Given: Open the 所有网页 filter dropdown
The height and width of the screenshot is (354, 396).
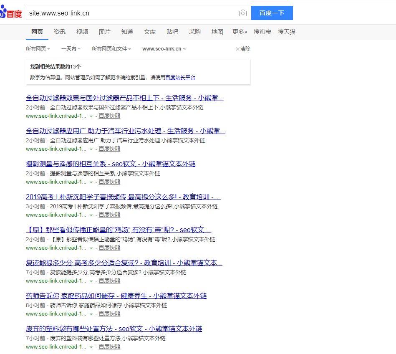Looking at the screenshot, I should [x=38, y=49].
